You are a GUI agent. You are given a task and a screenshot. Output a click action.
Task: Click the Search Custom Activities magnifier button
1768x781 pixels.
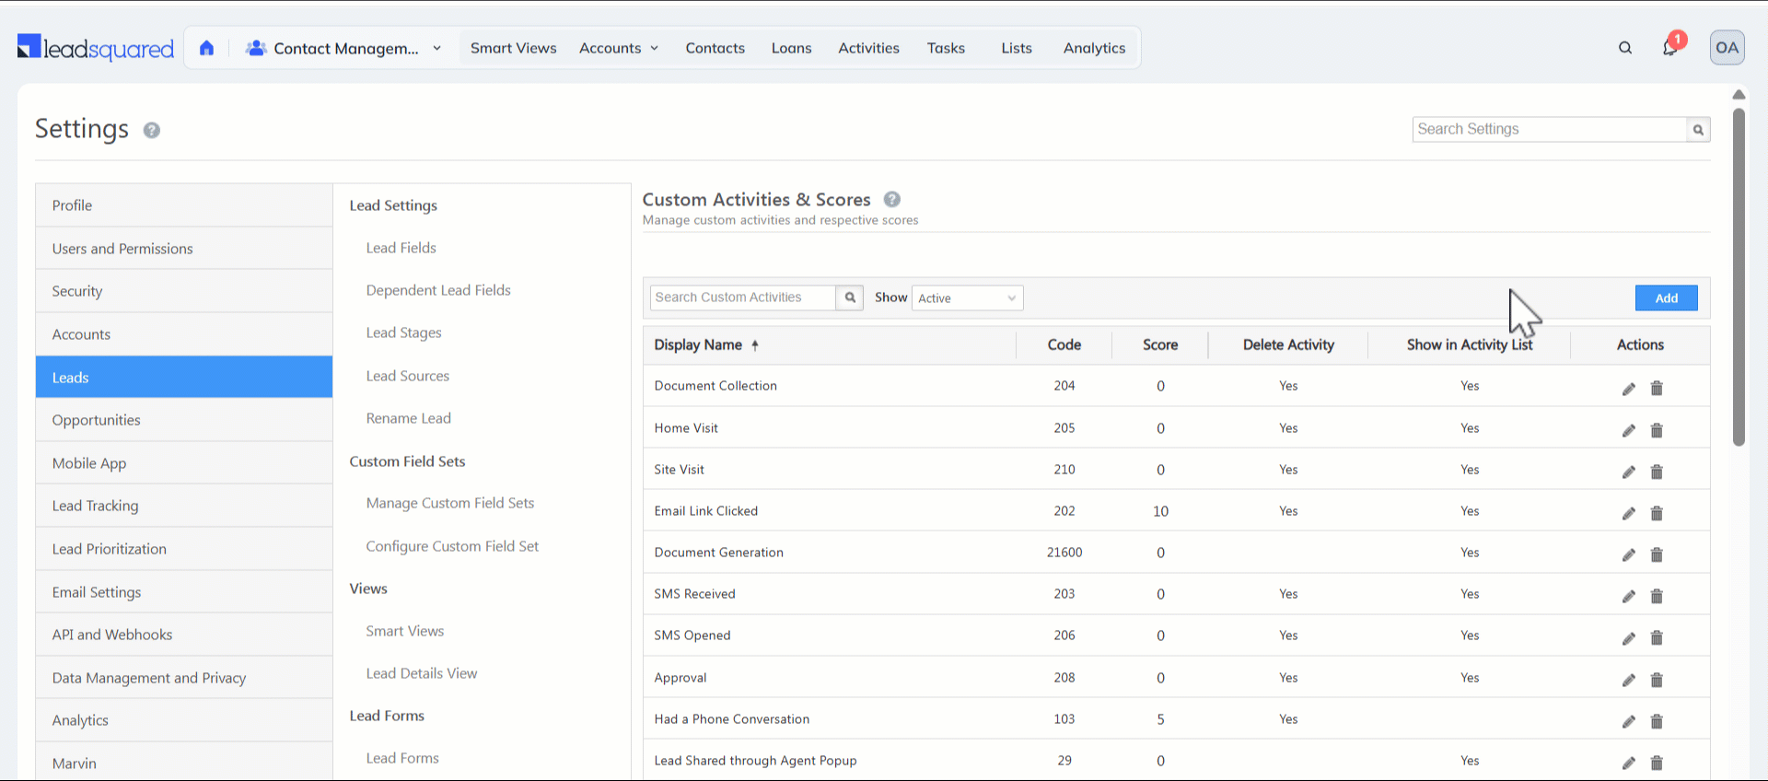850,297
